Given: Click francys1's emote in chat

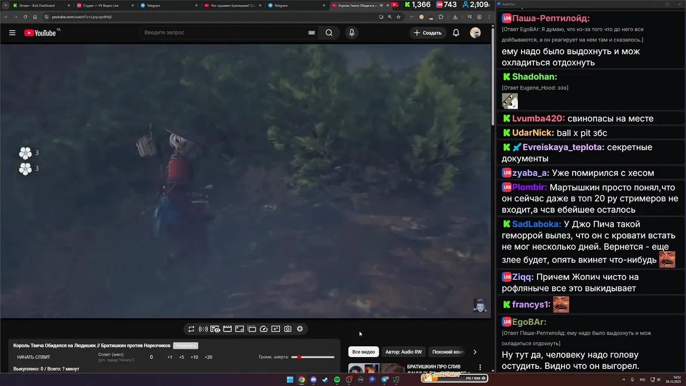Looking at the screenshot, I should tap(561, 304).
